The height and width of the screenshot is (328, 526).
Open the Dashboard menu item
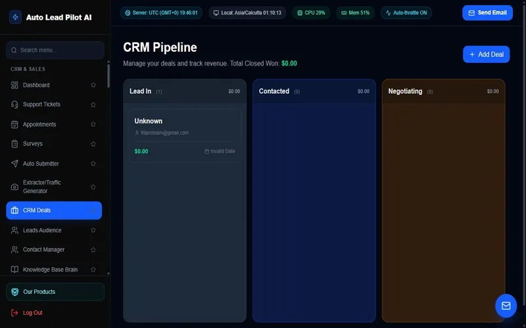[x=54, y=85]
